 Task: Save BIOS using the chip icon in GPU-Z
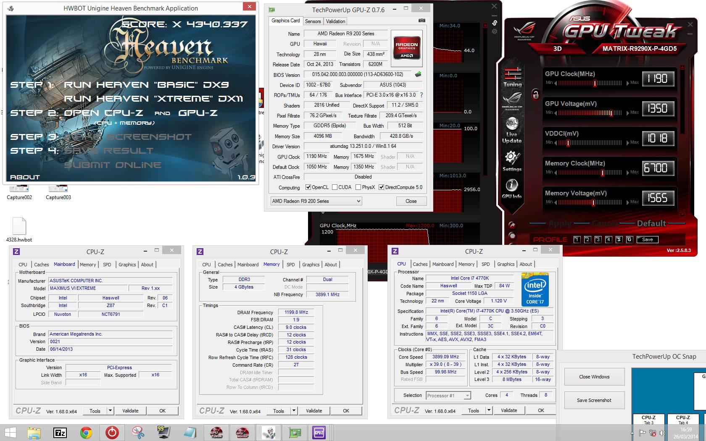[x=418, y=74]
